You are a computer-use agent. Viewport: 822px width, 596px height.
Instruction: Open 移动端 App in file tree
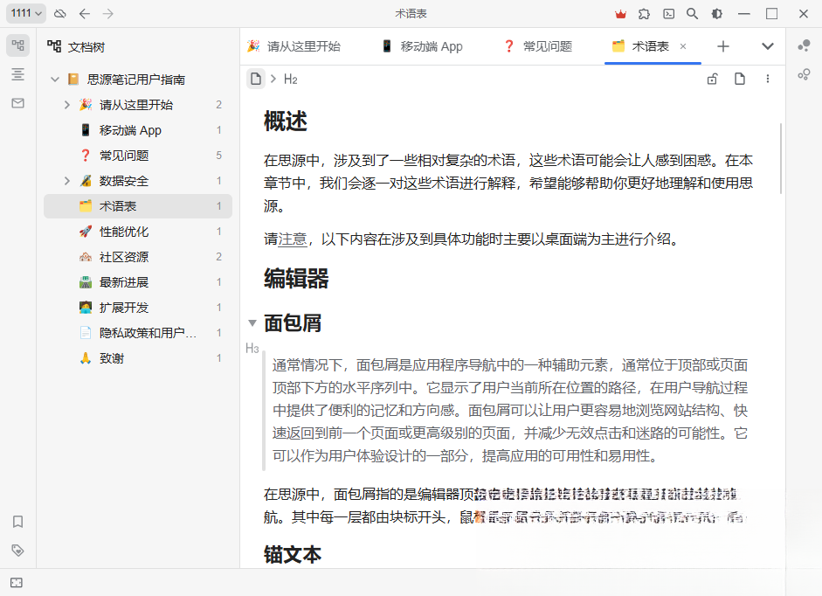pos(138,130)
